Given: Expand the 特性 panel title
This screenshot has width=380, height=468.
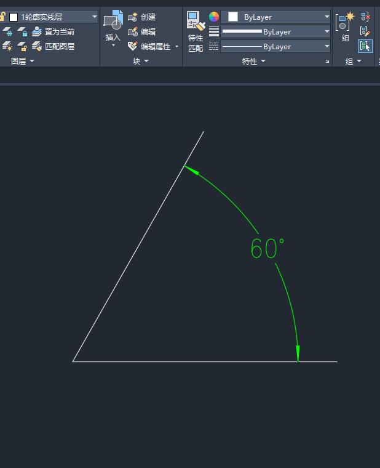Looking at the screenshot, I should [x=253, y=62].
